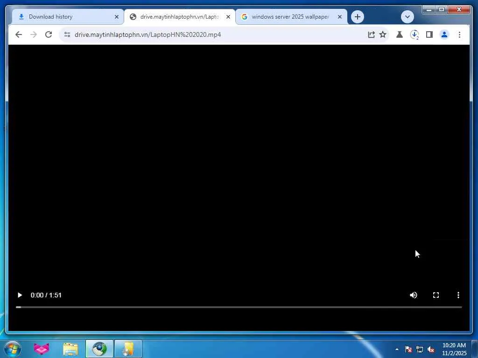Play the video
478x358 pixels.
click(x=20, y=295)
